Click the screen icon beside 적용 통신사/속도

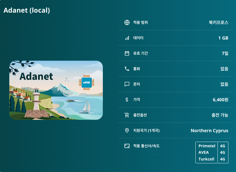point(127,146)
